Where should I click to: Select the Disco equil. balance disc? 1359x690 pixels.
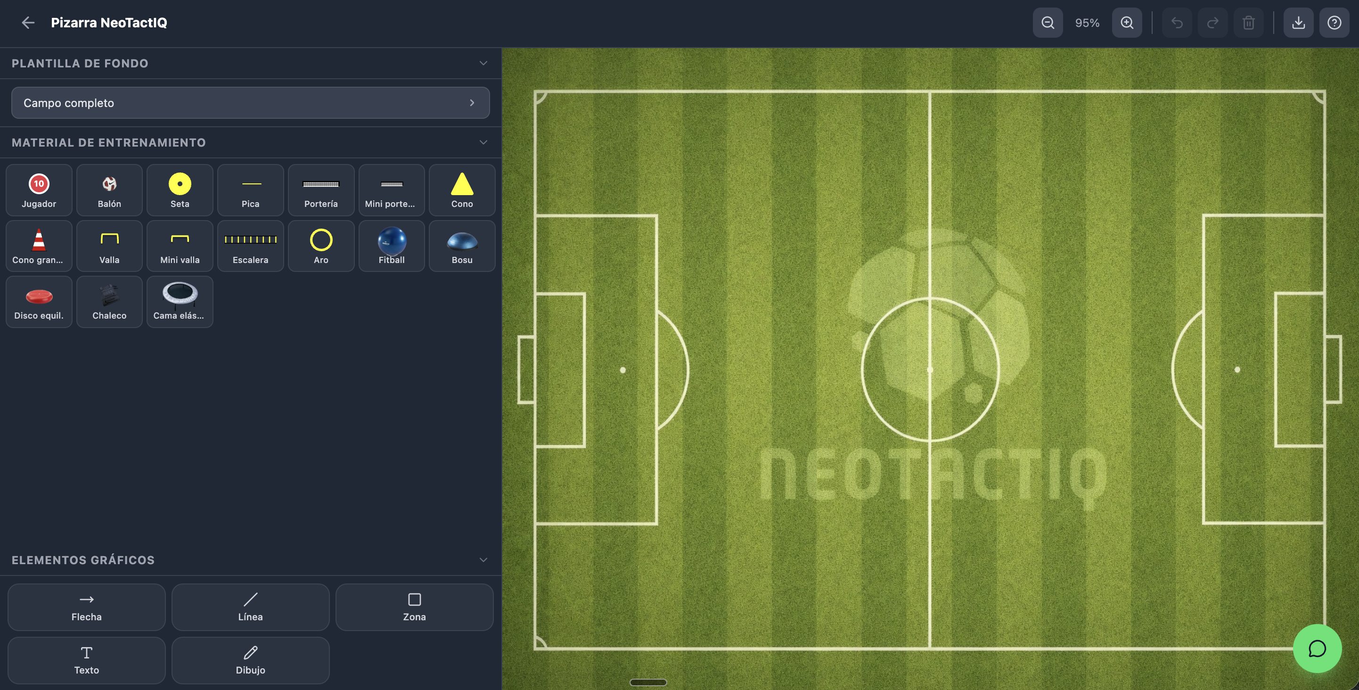[39, 302]
